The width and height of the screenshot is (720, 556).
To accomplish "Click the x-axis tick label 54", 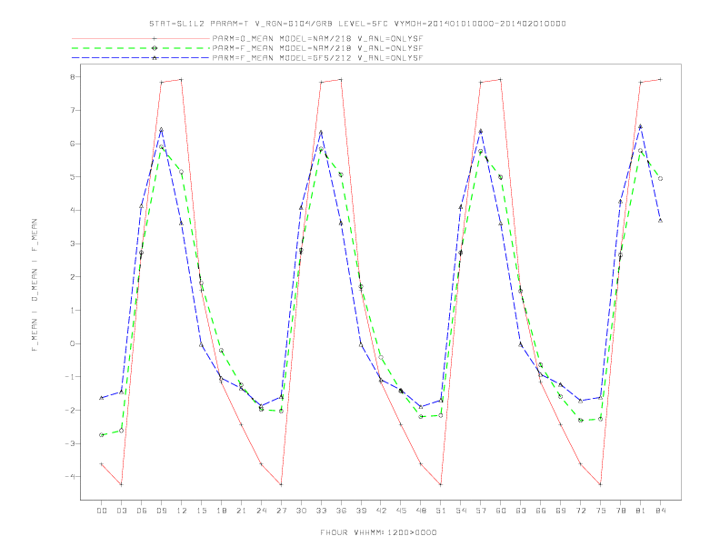I will (x=461, y=511).
